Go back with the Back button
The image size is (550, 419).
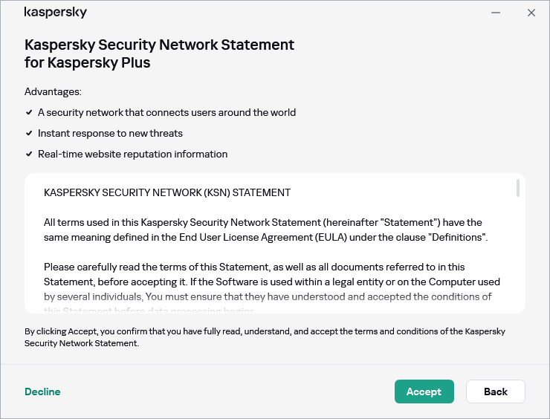(x=495, y=392)
